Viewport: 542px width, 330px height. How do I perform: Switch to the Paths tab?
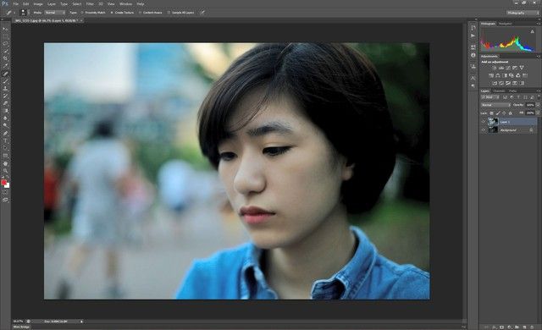click(x=513, y=91)
